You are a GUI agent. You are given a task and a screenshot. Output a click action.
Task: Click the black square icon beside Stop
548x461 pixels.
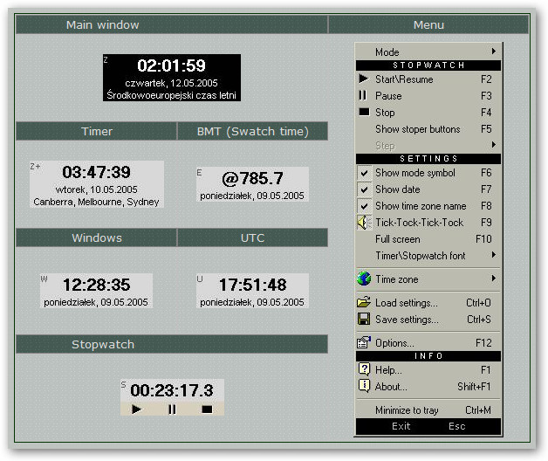tap(364, 112)
